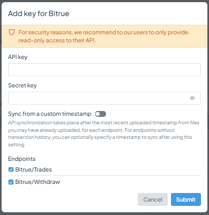Click the "Sync from a custom timestamp" label text
This screenshot has height=215, width=209.
[50, 114]
